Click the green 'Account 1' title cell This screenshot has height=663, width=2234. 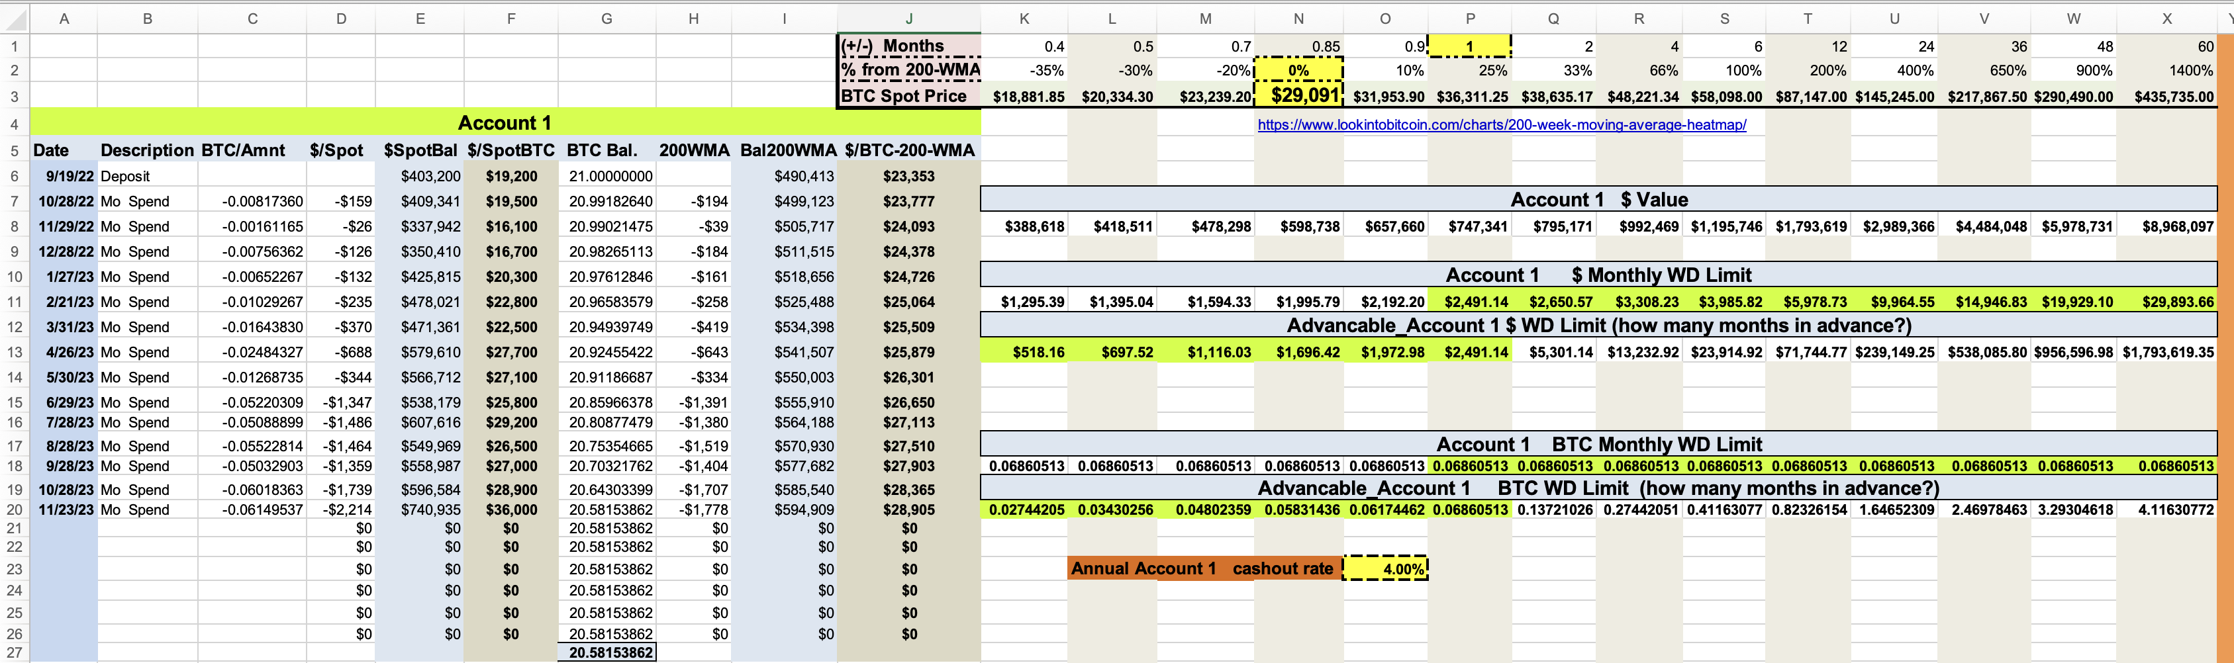click(506, 123)
